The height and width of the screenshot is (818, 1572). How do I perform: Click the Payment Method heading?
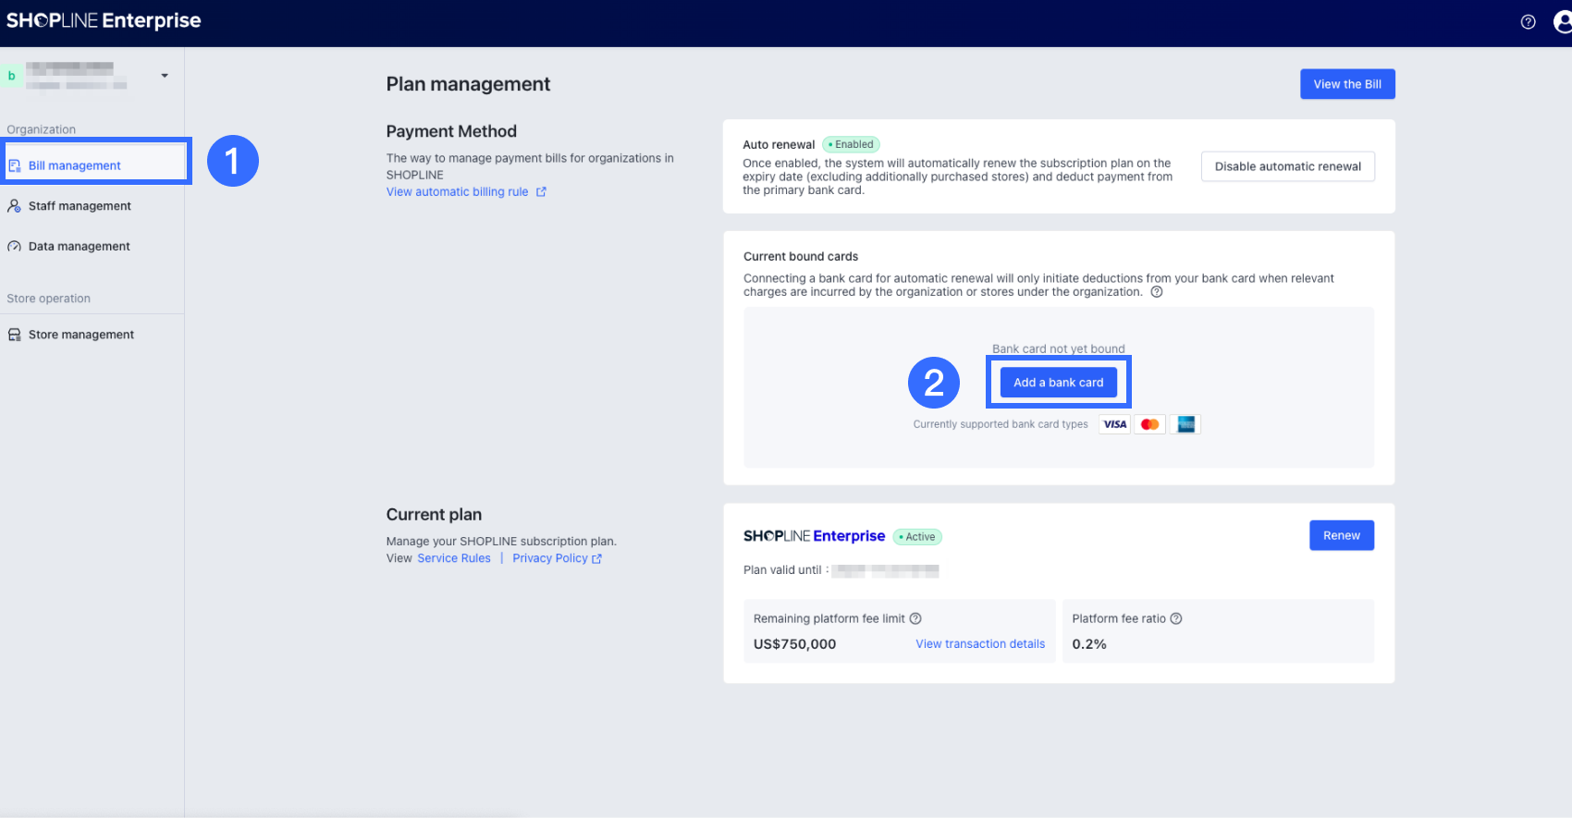coord(451,131)
